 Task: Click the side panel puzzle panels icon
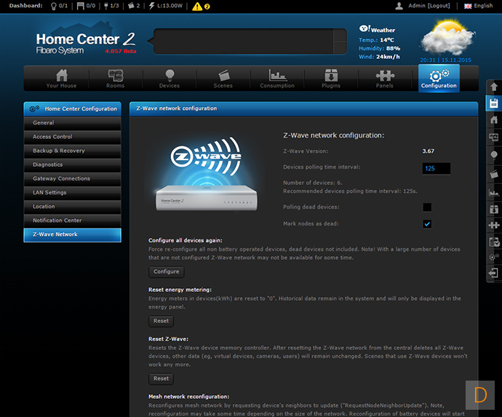[494, 225]
